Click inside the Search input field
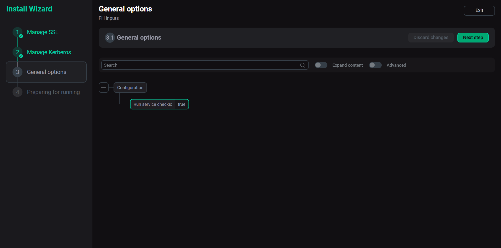Screen dimensions: 501x248 pyautogui.click(x=183, y=65)
